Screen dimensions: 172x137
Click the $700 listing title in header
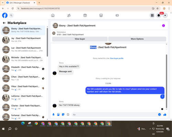click(70, 35)
